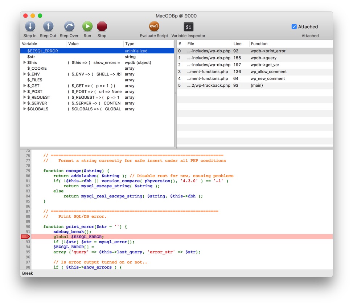
Task: Click line number 91 in the gutter
Action: (x=28, y=232)
